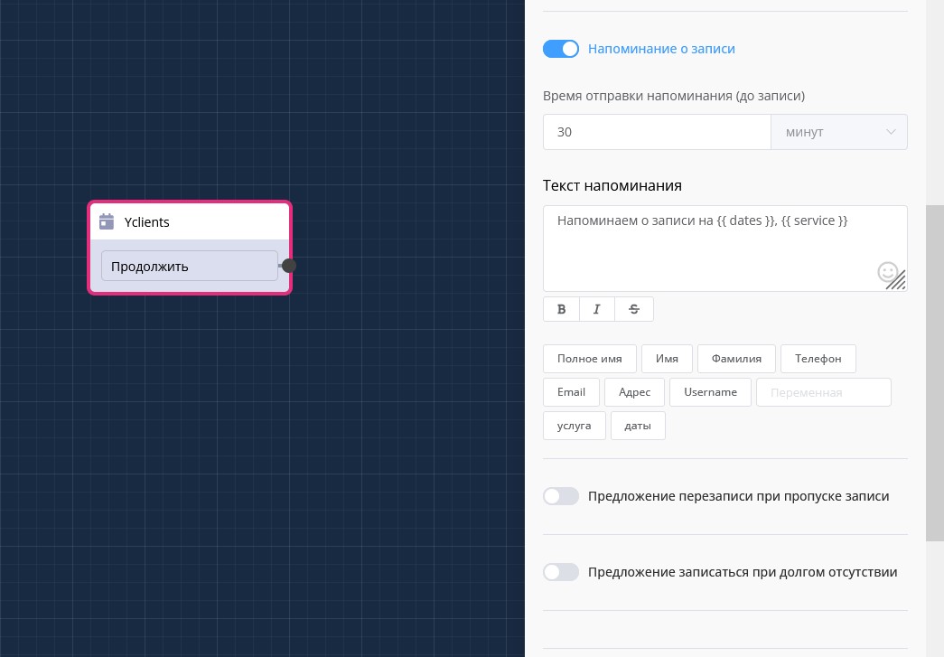Screen dimensions: 944x657
Task: Apply strikethrough formatting to reminder text
Action: (x=634, y=309)
